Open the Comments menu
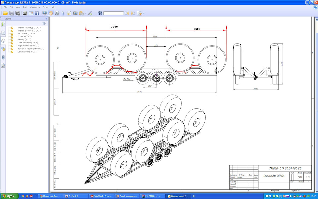 tap(35, 7)
